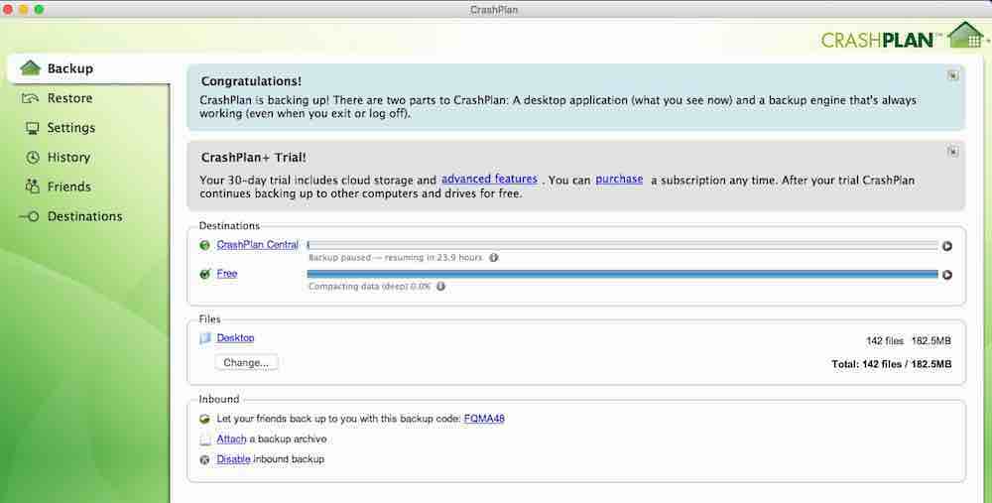Click the CrashPlan window title text
This screenshot has width=992, height=503.
(494, 10)
